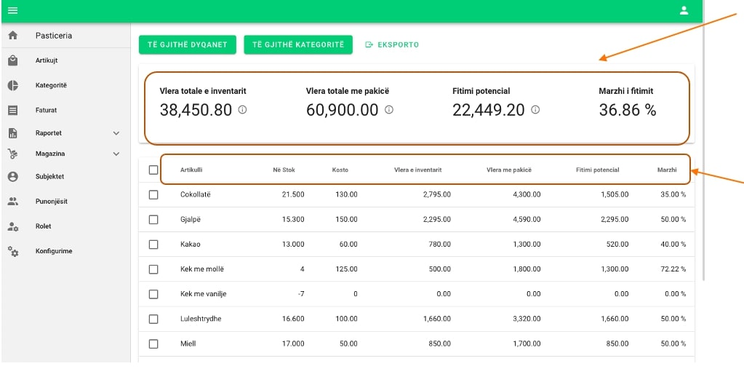
Task: Click the Faturat receipt icon
Action: [x=12, y=111]
